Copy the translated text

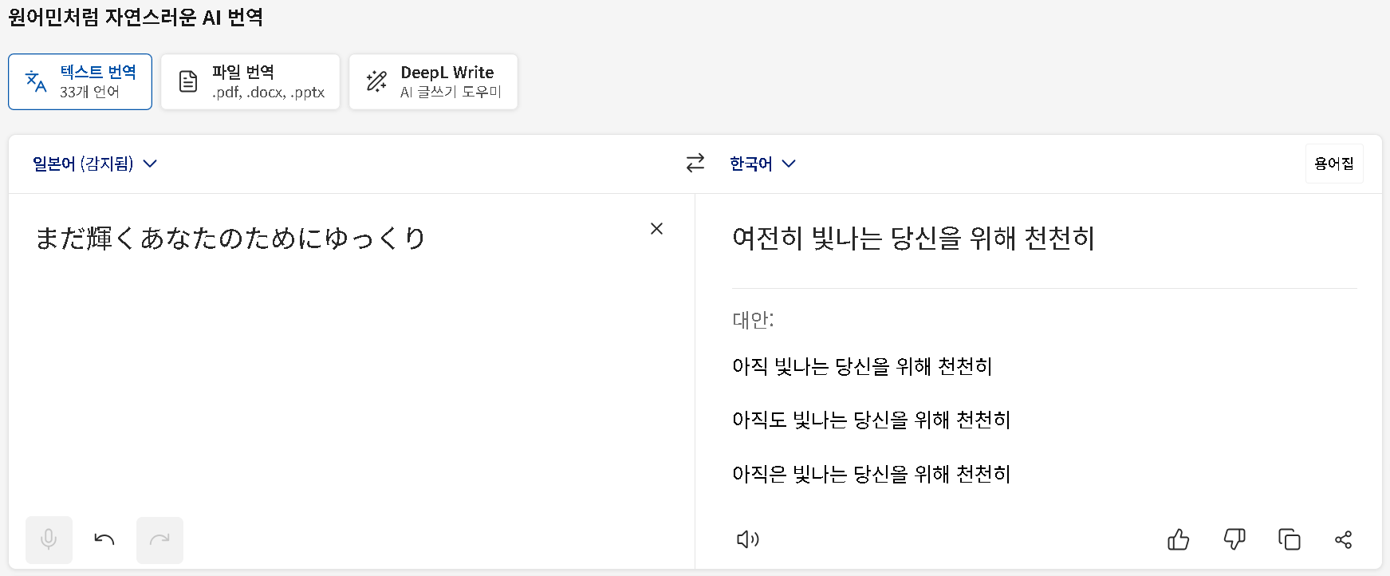(x=1289, y=539)
